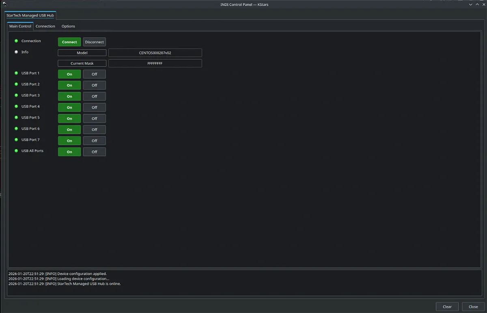This screenshot has width=487, height=313.
Task: Click the USB Port 2 status LED
Action: 16,84
